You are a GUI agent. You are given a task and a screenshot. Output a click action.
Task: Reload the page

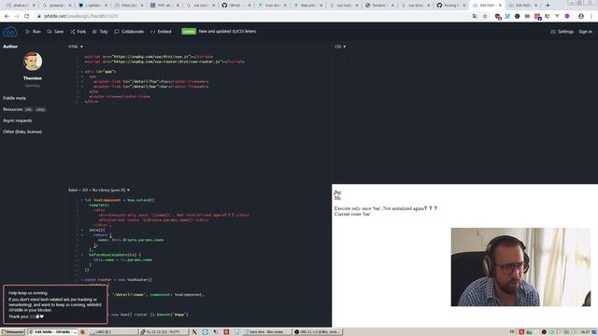pos(27,17)
